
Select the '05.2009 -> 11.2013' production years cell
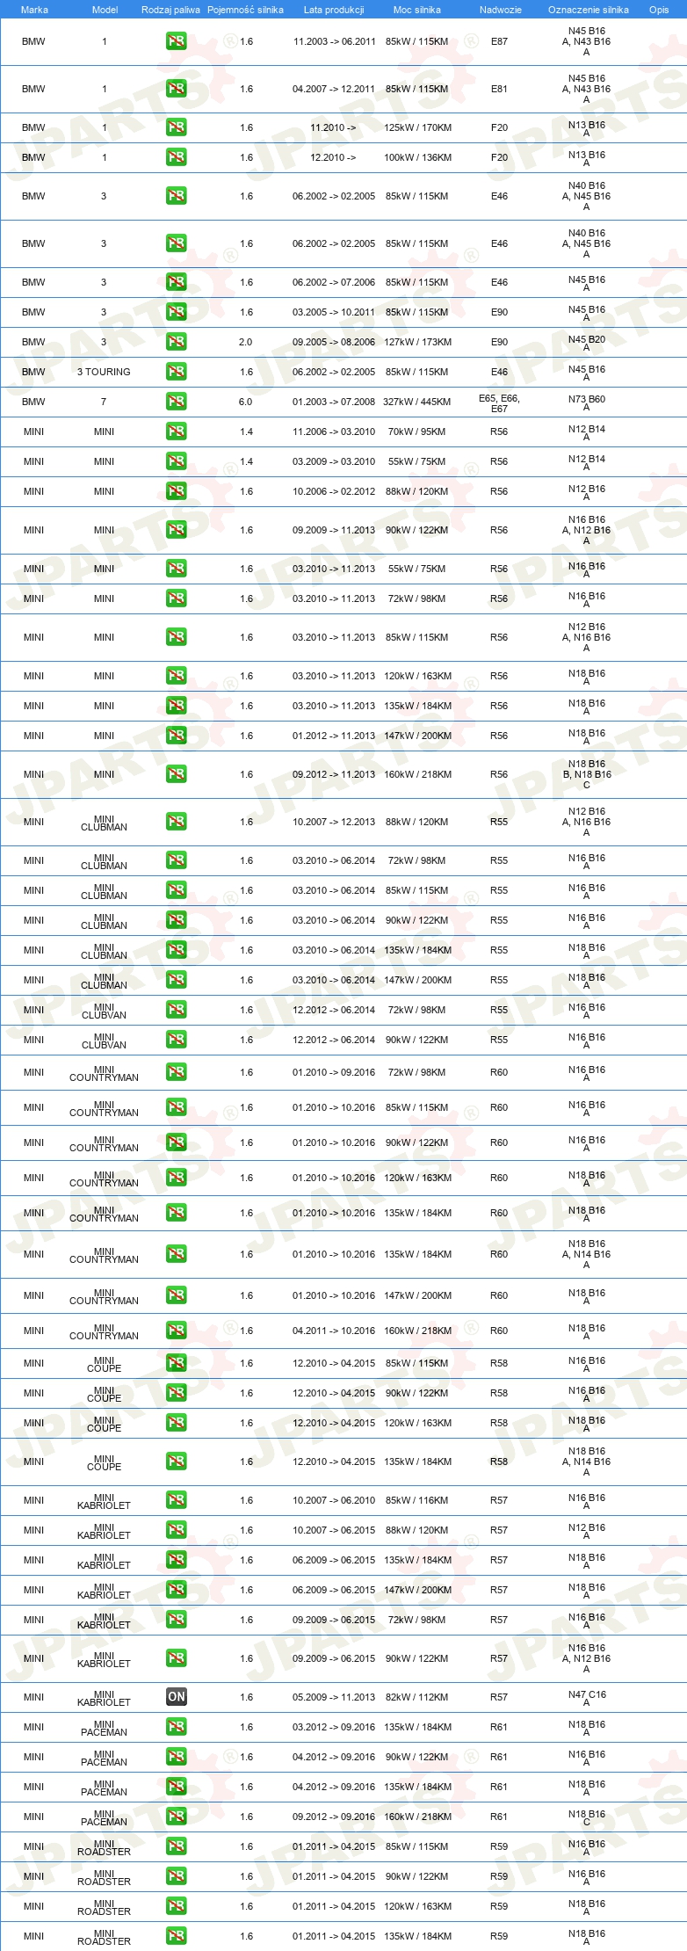(334, 1697)
